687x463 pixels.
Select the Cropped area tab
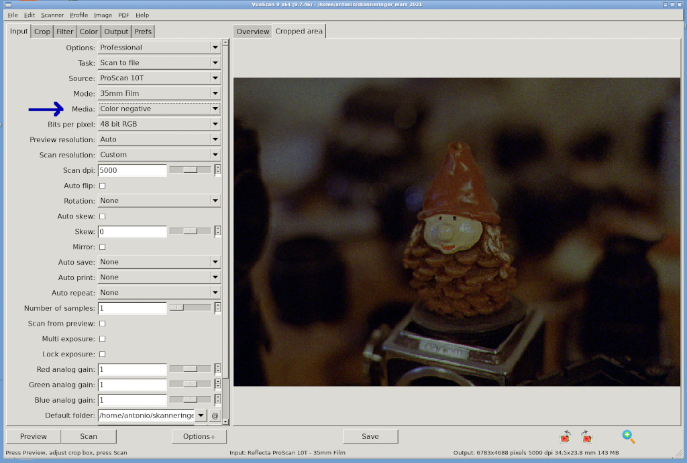pos(299,31)
